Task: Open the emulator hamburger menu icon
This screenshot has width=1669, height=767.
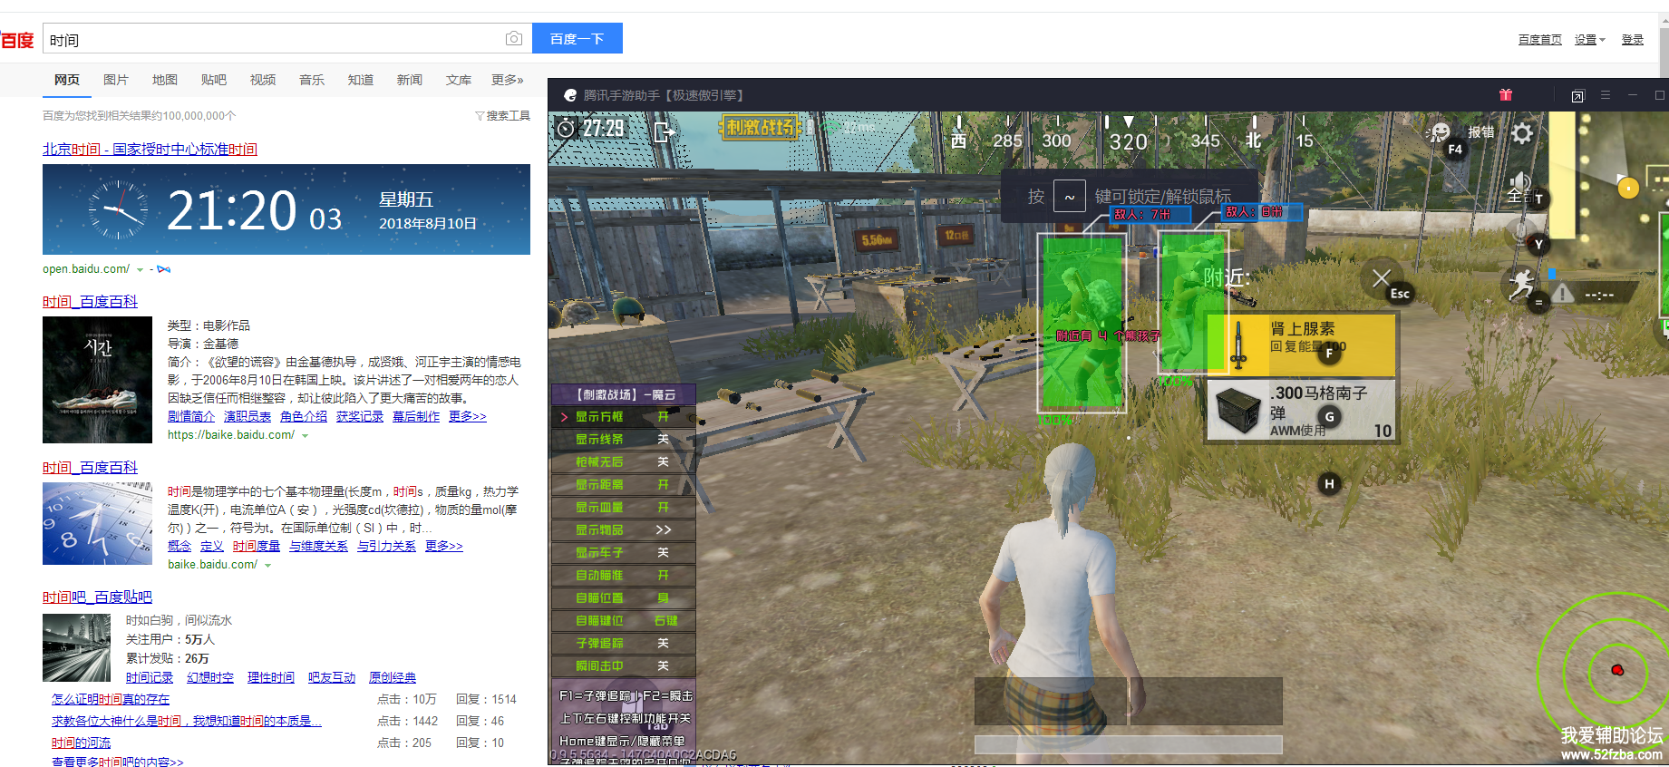Action: [x=1606, y=95]
